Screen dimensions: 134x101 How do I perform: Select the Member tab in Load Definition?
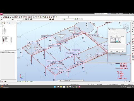117,36
